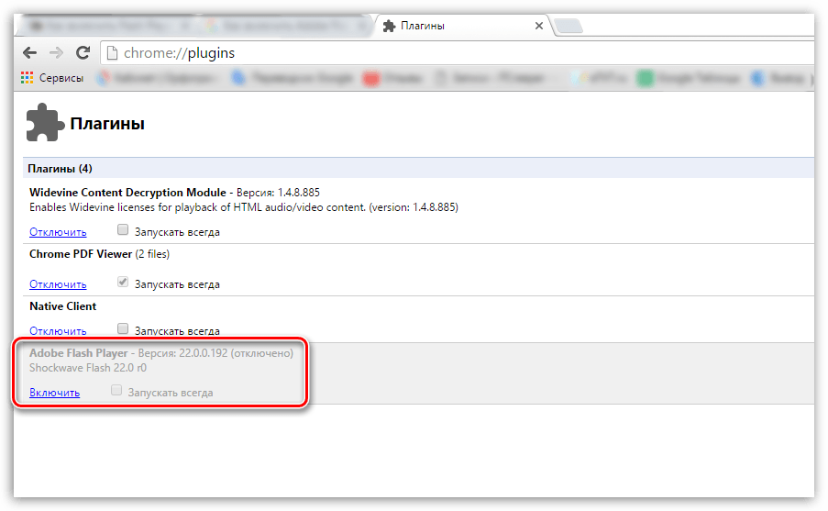
Task: Click the page icon in address bar
Action: pyautogui.click(x=111, y=53)
